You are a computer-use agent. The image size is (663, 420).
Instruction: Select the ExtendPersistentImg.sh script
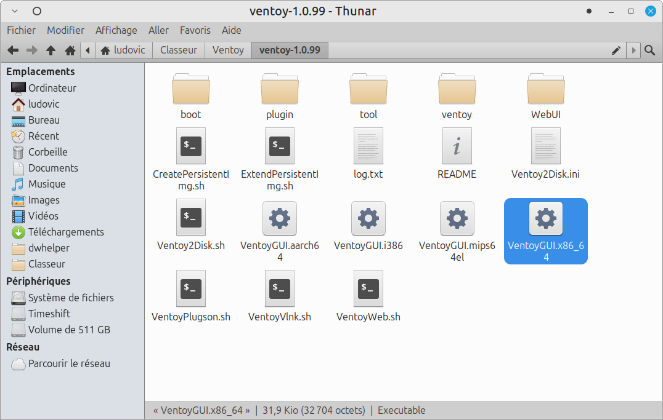click(x=280, y=159)
